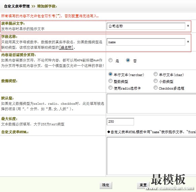Click hint text 发布内容时显示的提示文字
The height and width of the screenshot is (192, 196).
[23, 29]
